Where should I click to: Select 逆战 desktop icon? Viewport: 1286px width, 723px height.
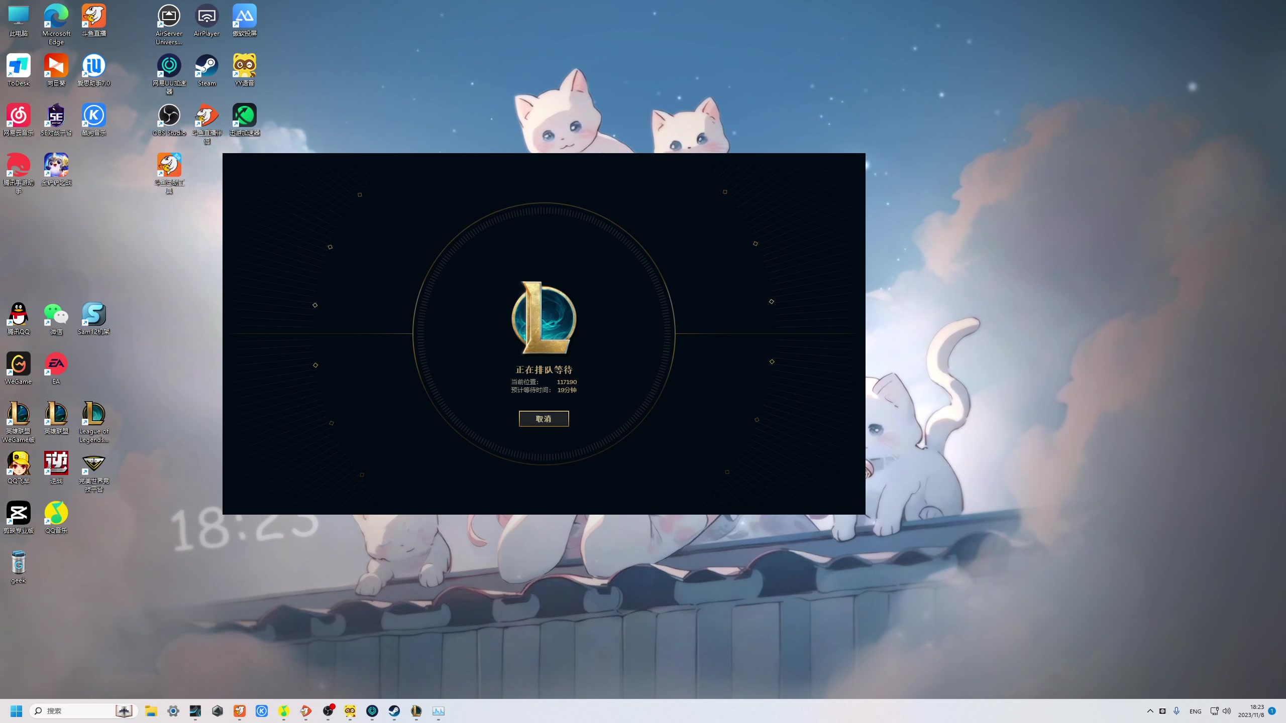[56, 468]
